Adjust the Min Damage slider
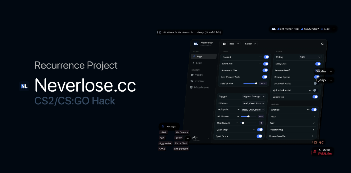The height and width of the screenshot is (173, 351). click(x=248, y=123)
